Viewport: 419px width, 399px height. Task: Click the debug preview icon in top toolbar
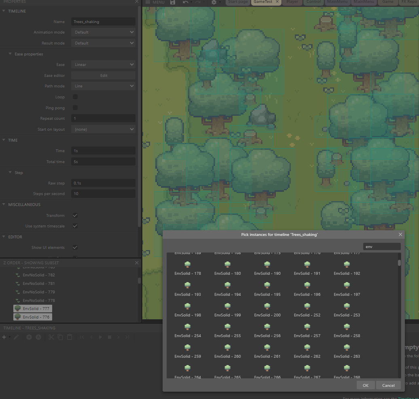[214, 2]
